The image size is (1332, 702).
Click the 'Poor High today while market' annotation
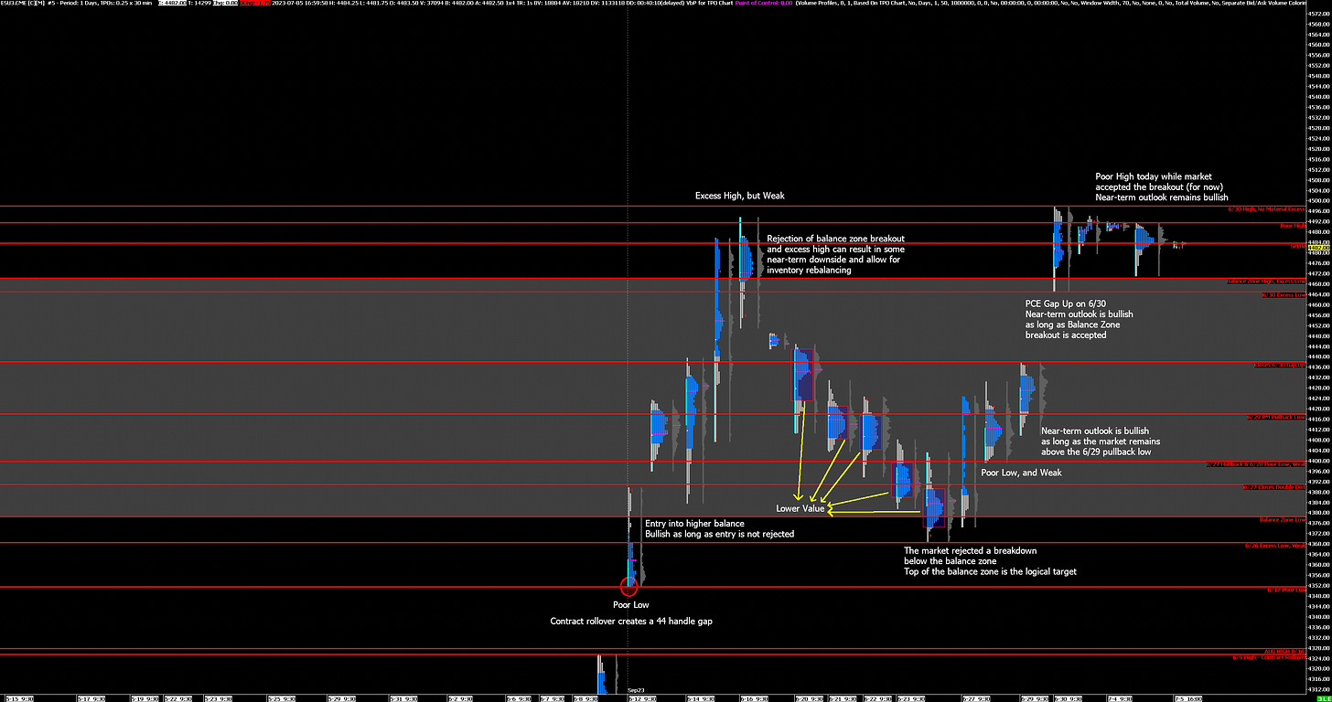coord(1152,175)
